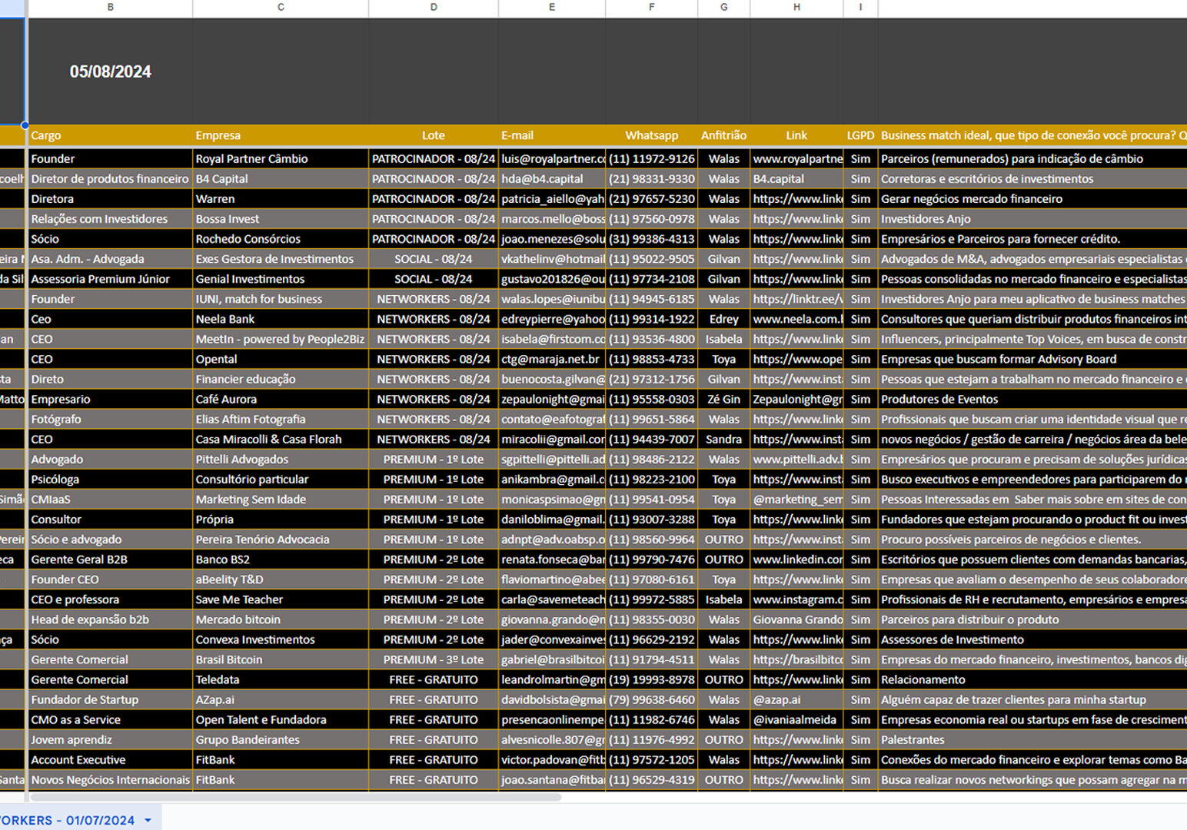Select the Mercado bitcoin cell
The height and width of the screenshot is (830, 1187).
(281, 619)
